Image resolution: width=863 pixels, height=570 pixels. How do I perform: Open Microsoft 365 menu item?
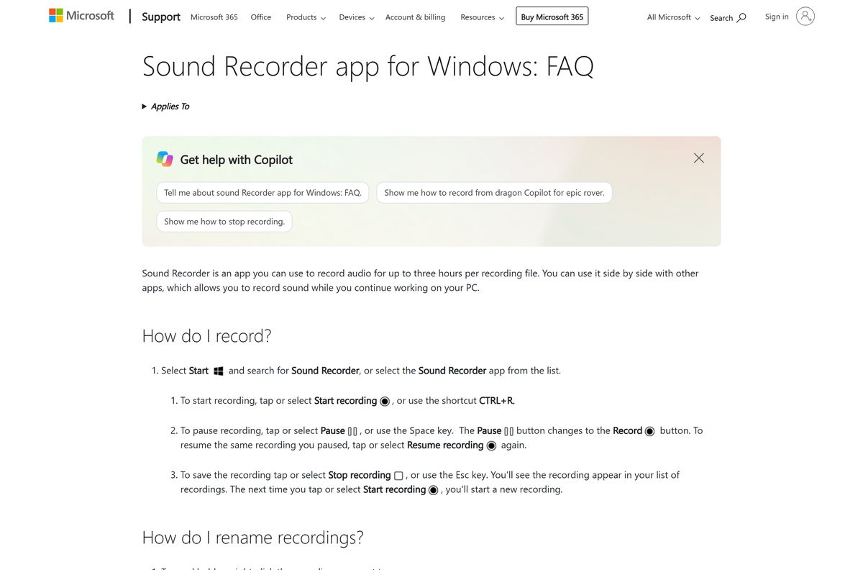214,17
